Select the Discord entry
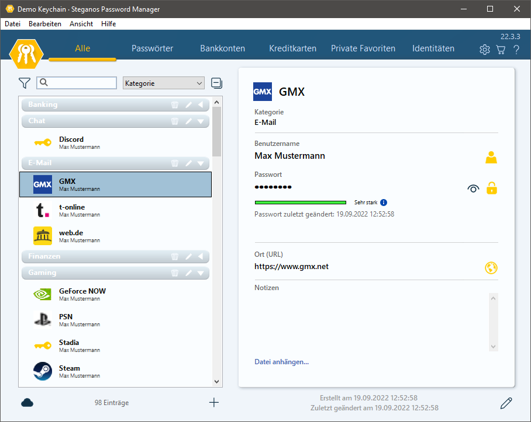Viewport: 531px width, 422px height. tap(115, 142)
